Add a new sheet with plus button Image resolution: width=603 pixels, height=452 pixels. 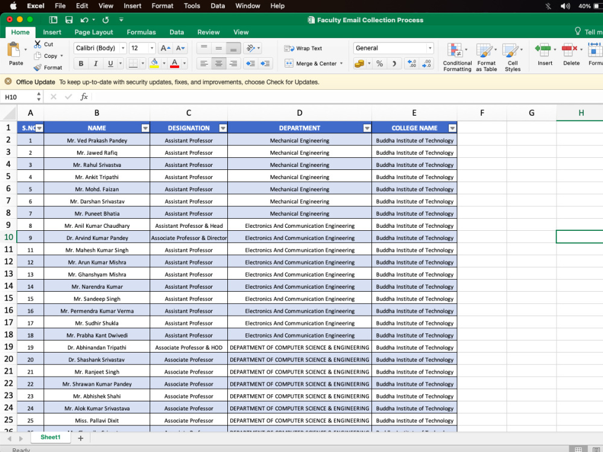(x=80, y=438)
